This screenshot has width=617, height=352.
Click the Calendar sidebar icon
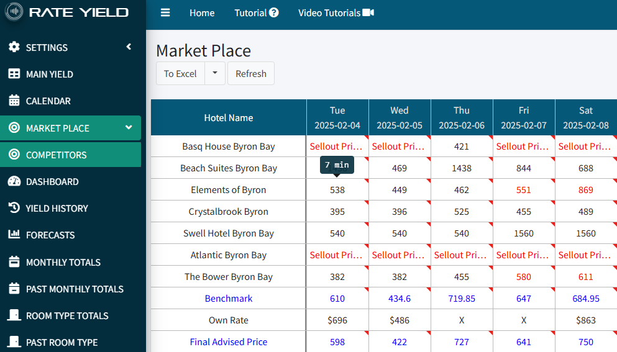point(14,101)
